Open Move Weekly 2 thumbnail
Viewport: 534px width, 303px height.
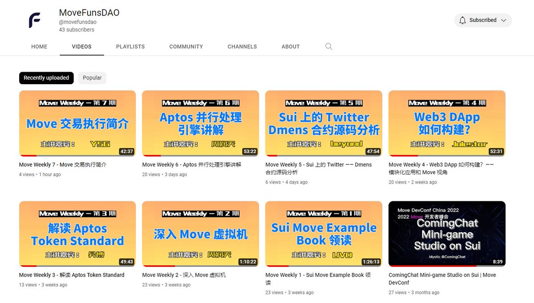pos(201,234)
